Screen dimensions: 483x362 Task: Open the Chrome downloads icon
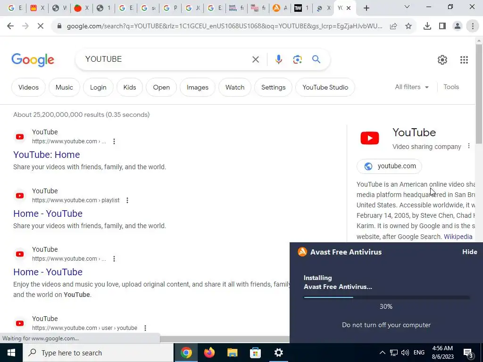427,26
